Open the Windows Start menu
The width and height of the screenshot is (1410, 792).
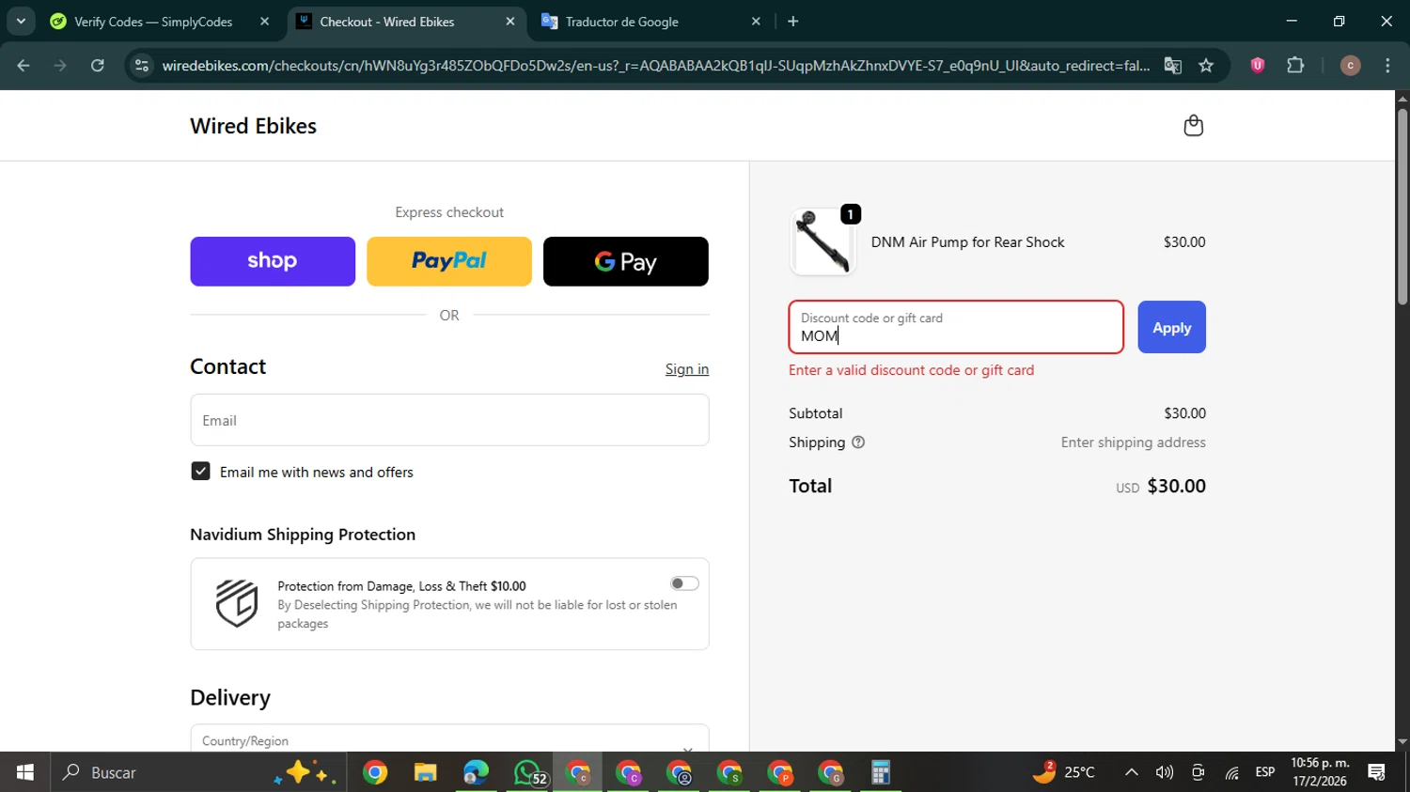pyautogui.click(x=25, y=772)
